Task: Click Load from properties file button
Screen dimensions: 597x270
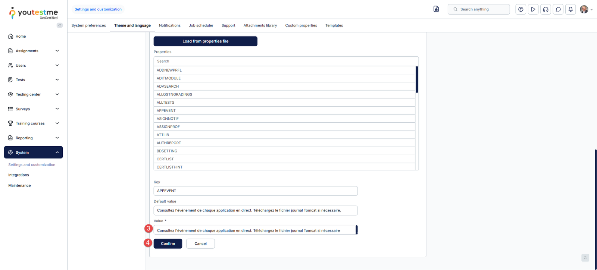Action: coord(205,41)
